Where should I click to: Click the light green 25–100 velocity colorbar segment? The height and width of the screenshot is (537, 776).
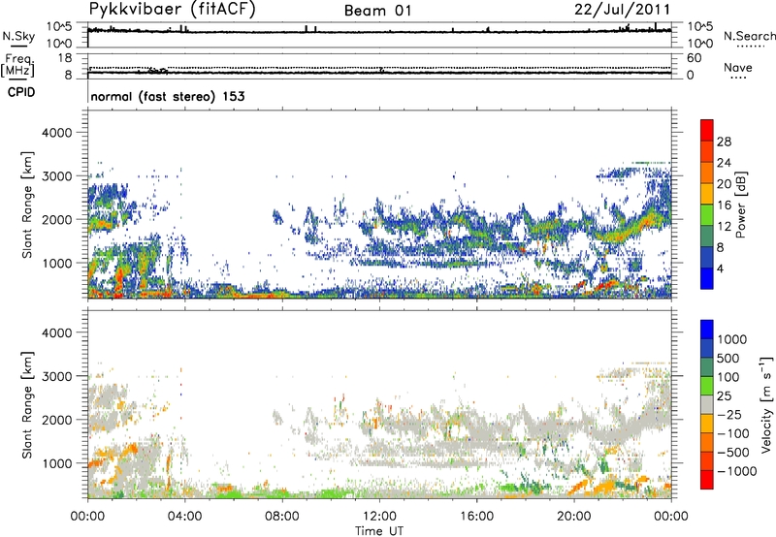tap(707, 386)
